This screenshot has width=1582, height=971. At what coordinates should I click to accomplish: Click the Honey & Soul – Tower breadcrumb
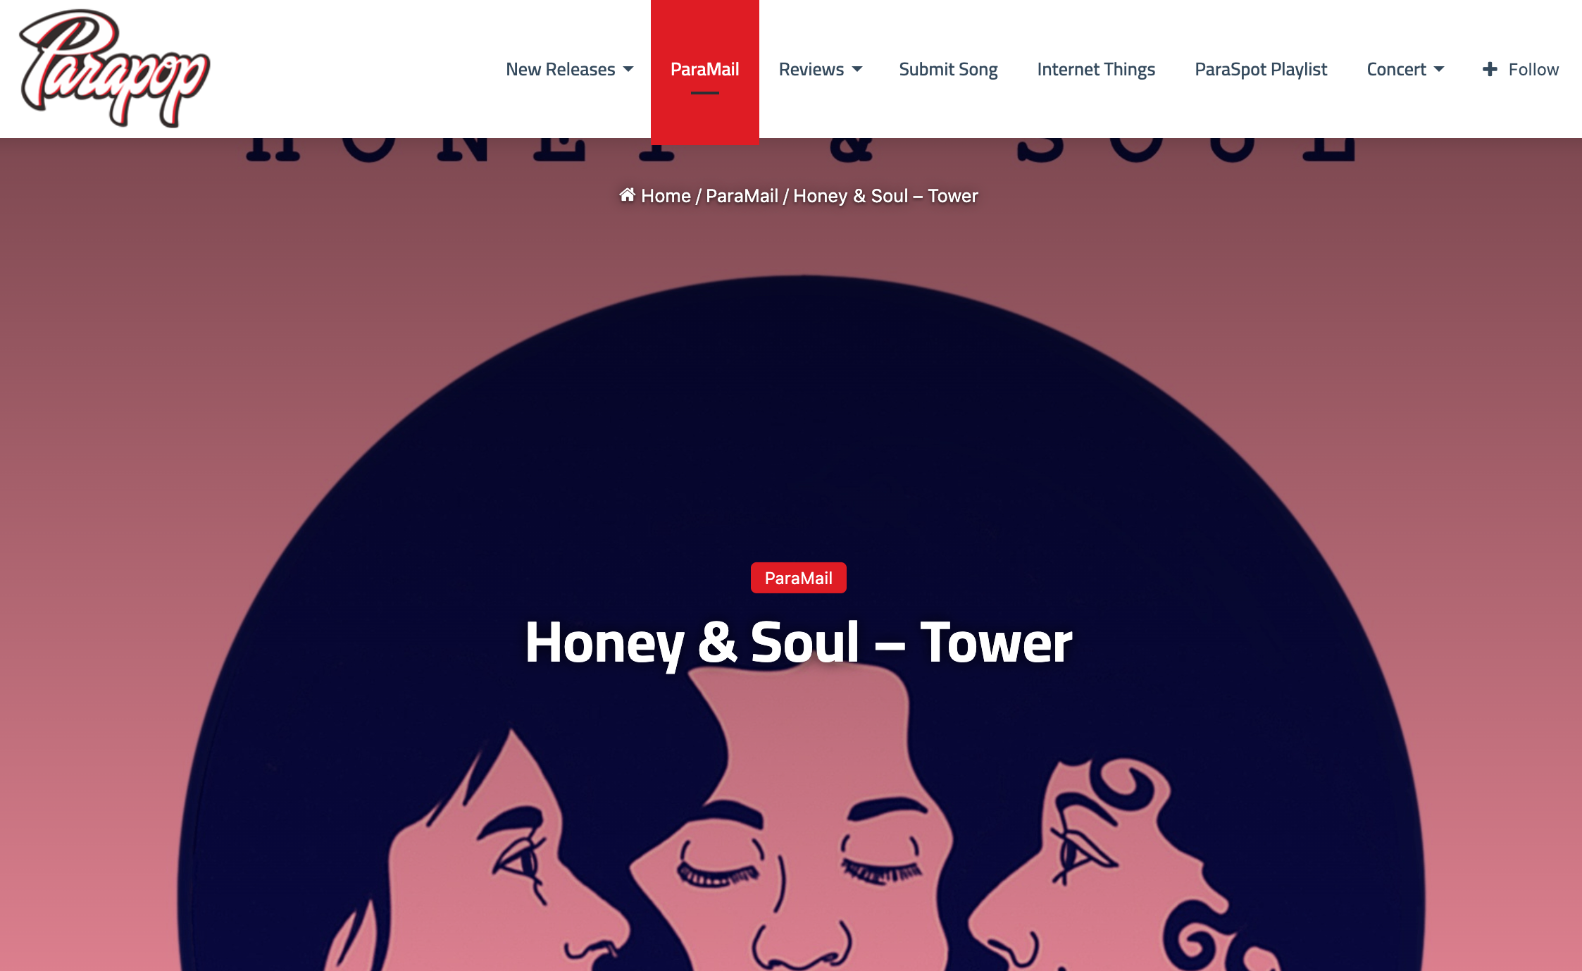tap(885, 196)
